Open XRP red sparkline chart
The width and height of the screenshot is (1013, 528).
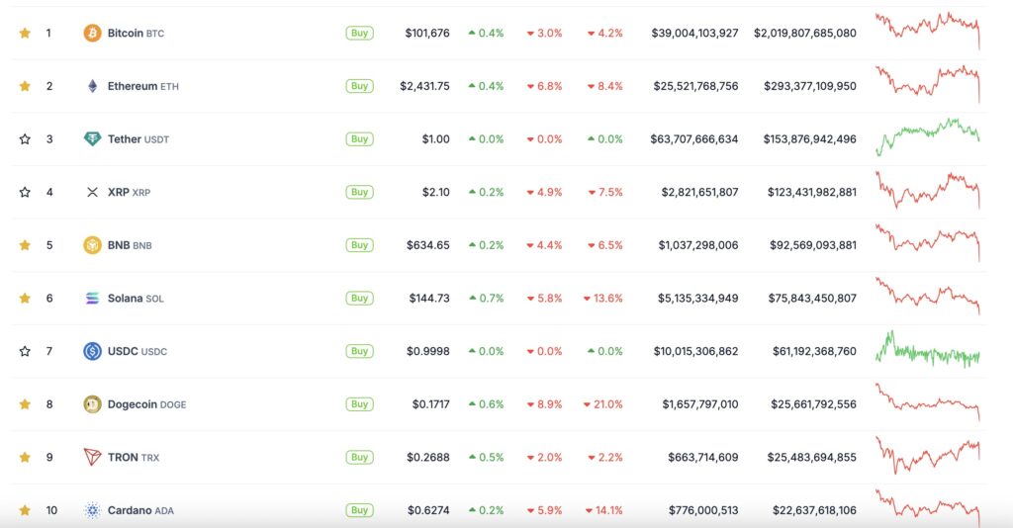pos(928,190)
